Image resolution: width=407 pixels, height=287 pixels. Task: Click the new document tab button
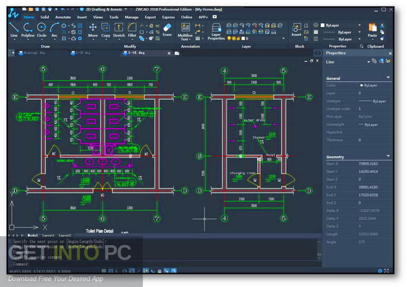tap(177, 53)
